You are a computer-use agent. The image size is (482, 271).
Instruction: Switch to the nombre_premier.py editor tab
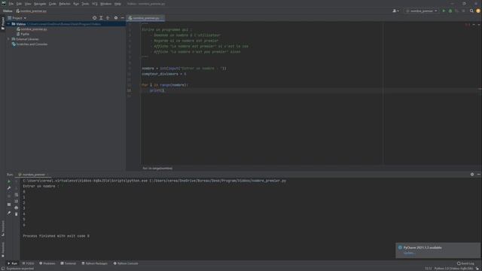(x=145, y=18)
